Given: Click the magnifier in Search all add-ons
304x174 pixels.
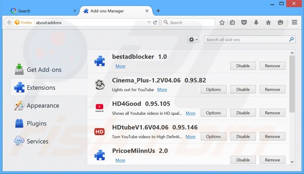Looking at the screenshot, I should pyautogui.click(x=291, y=39).
